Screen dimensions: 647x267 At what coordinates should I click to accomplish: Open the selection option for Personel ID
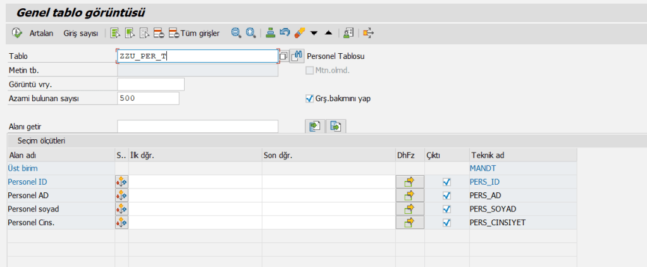coord(121,182)
